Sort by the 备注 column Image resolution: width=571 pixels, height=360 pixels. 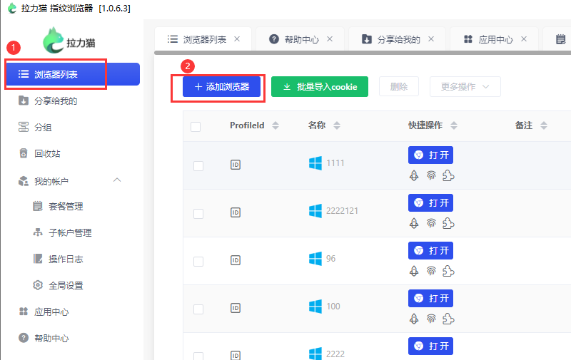point(544,125)
